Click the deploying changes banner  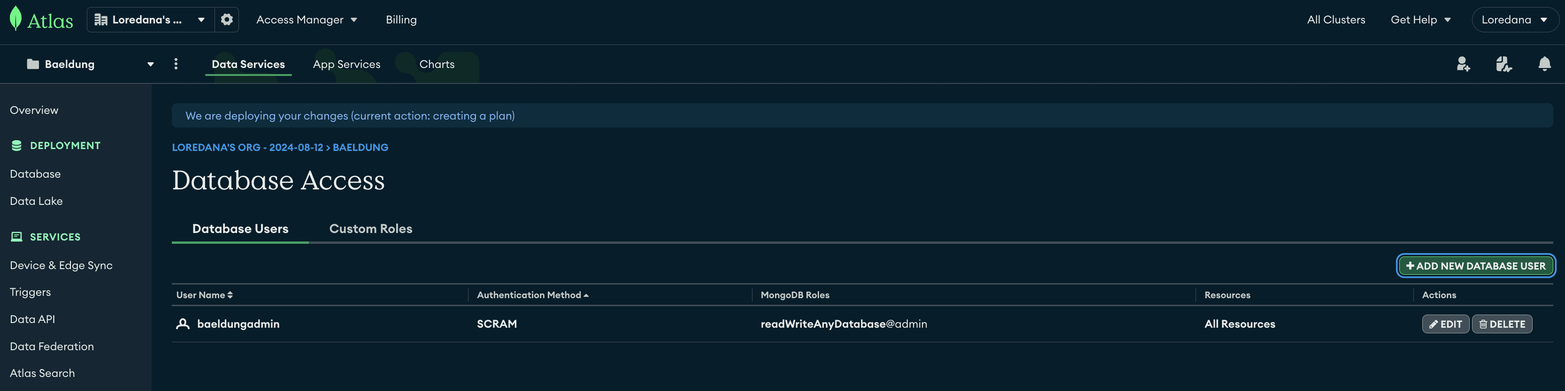(862, 115)
